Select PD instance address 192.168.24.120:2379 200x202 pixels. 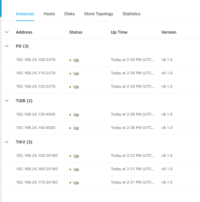(36, 86)
